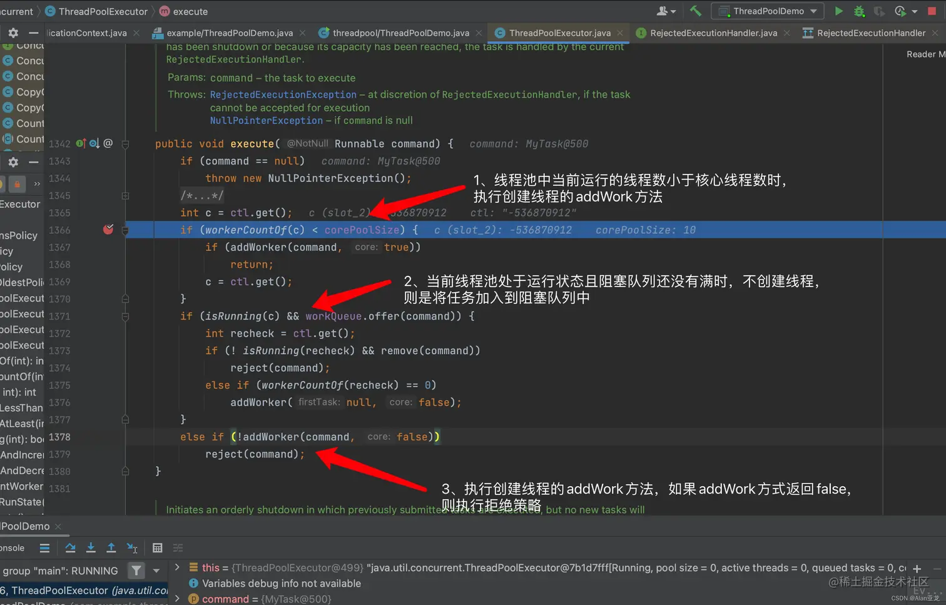The height and width of the screenshot is (605, 946).
Task: Collapse the if-block fold marker at line 1371
Action: (125, 317)
